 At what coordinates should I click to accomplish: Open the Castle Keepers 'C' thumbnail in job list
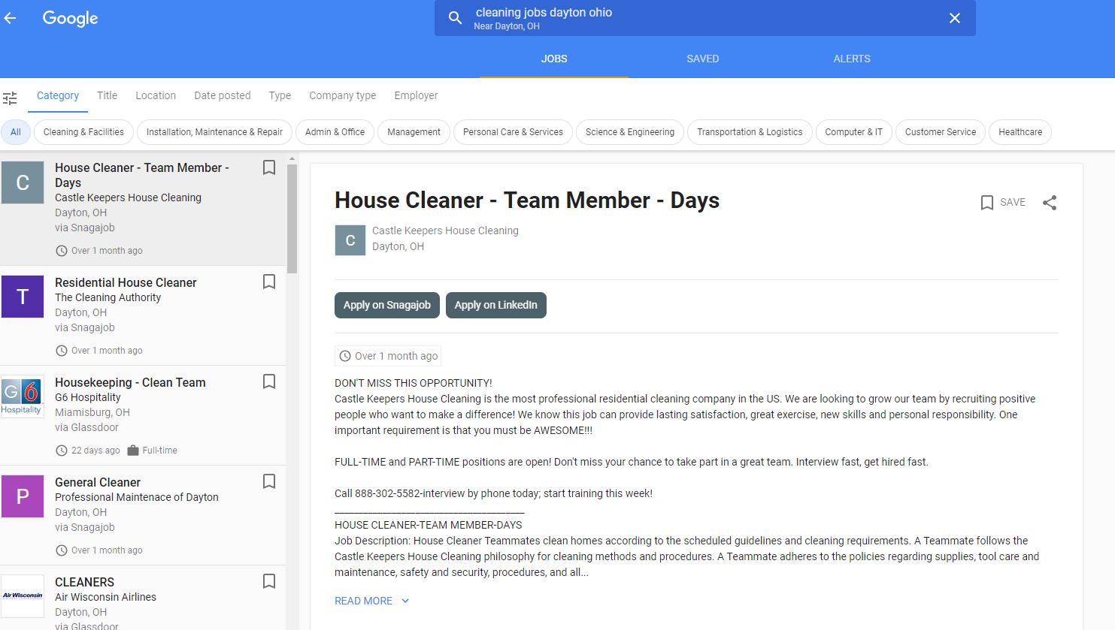tap(23, 182)
